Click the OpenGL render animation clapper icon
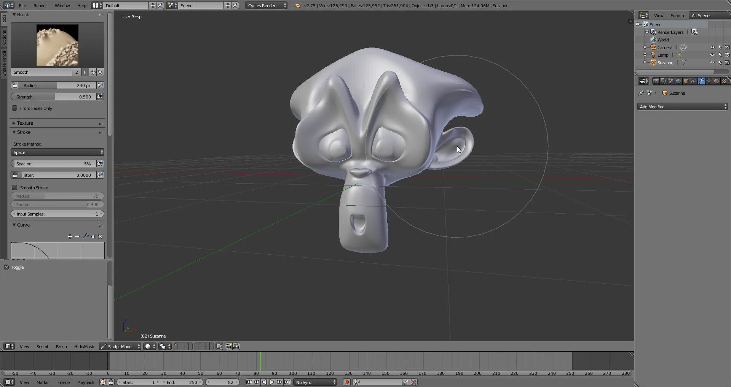This screenshot has width=731, height=387. pyautogui.click(x=236, y=346)
